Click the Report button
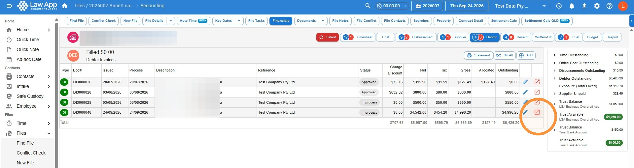This screenshot has width=634, height=168. tap(613, 37)
